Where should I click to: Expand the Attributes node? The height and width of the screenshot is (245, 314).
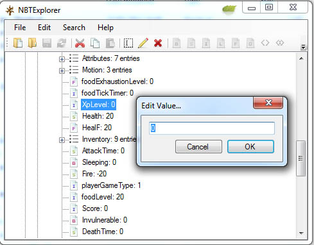pos(62,59)
